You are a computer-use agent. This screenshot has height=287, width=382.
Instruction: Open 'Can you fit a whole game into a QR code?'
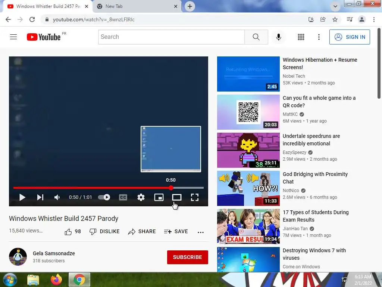[319, 102]
